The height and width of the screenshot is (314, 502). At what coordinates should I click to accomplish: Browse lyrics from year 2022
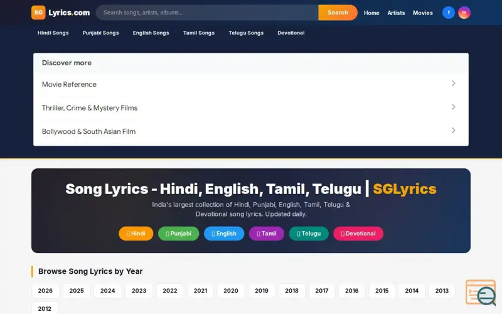(x=169, y=291)
